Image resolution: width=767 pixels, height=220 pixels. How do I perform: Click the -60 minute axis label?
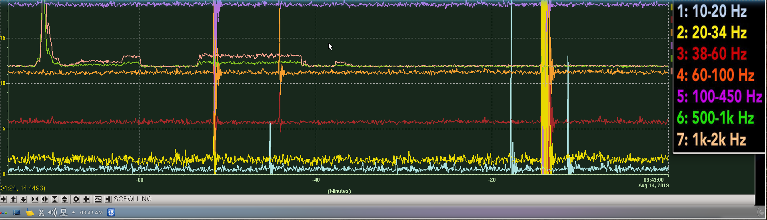tap(140, 180)
